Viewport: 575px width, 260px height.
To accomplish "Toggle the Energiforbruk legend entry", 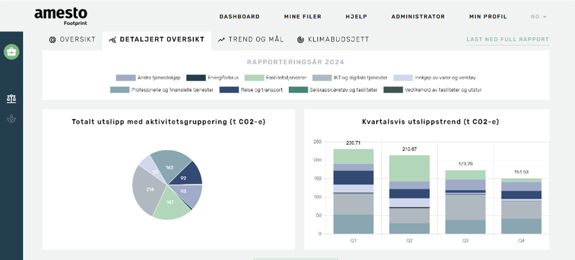I will (x=213, y=77).
